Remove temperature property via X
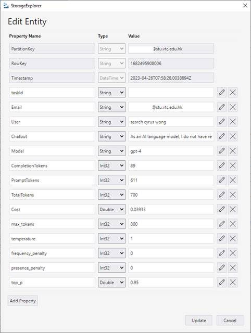The image size is (251, 333). tap(232, 239)
